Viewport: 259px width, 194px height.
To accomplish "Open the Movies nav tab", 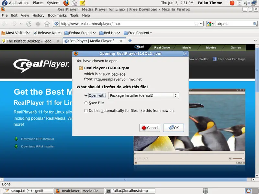I will (x=211, y=48).
